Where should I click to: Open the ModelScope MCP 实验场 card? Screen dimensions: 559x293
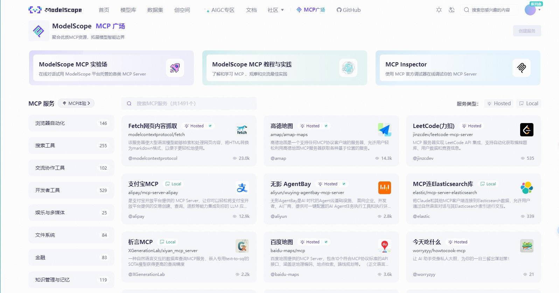[111, 68]
